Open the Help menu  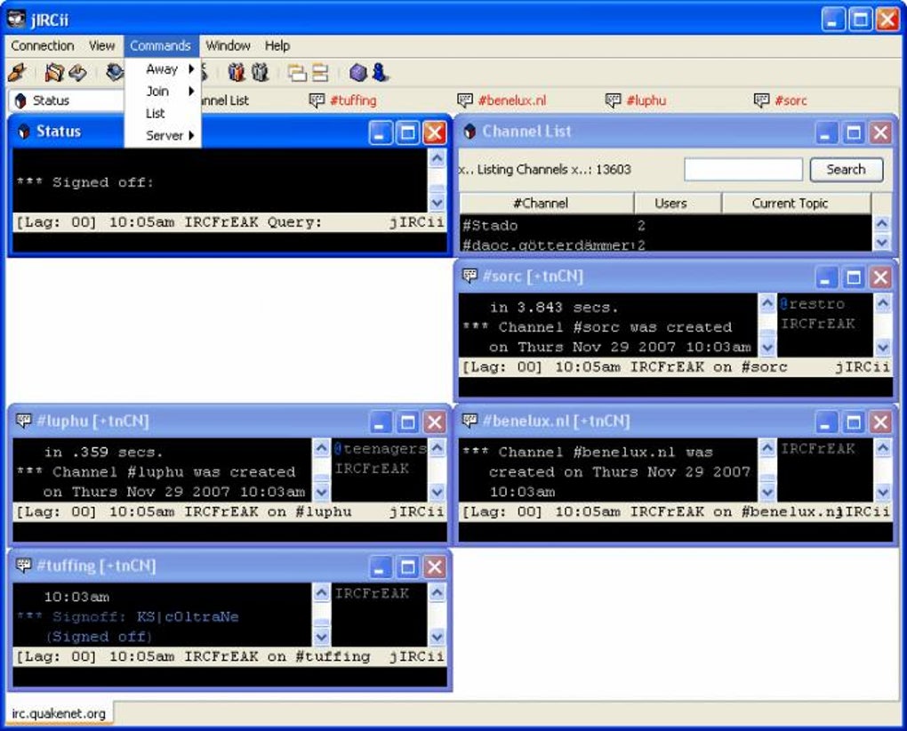277,45
